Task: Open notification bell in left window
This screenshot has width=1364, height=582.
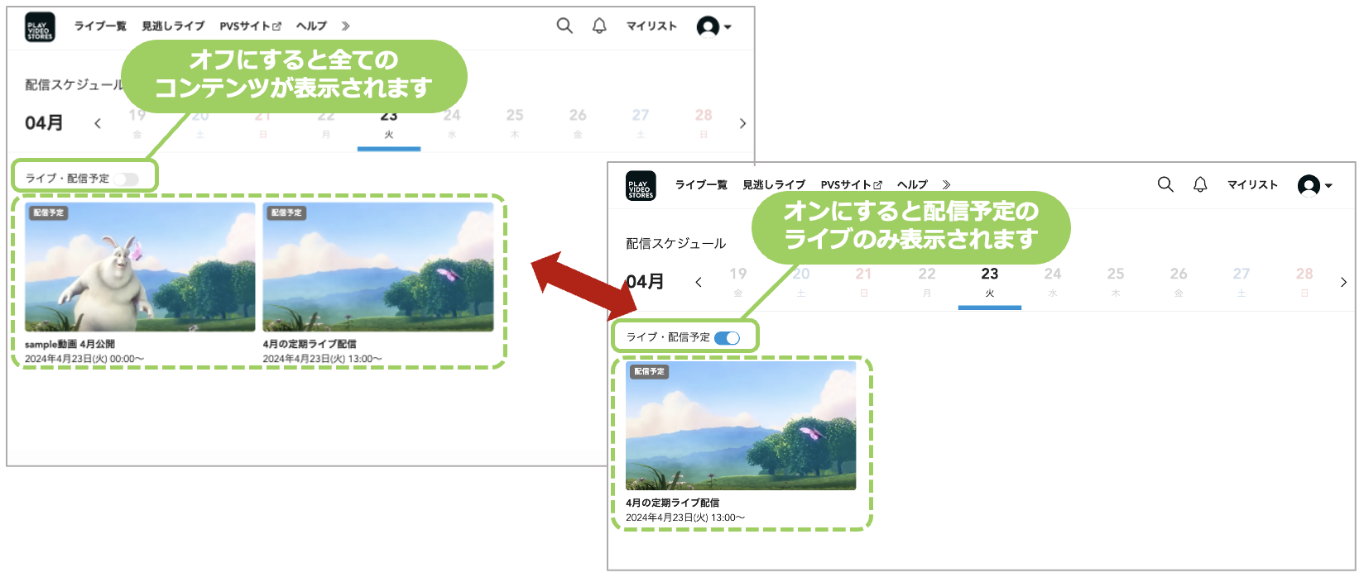Action: pyautogui.click(x=599, y=26)
